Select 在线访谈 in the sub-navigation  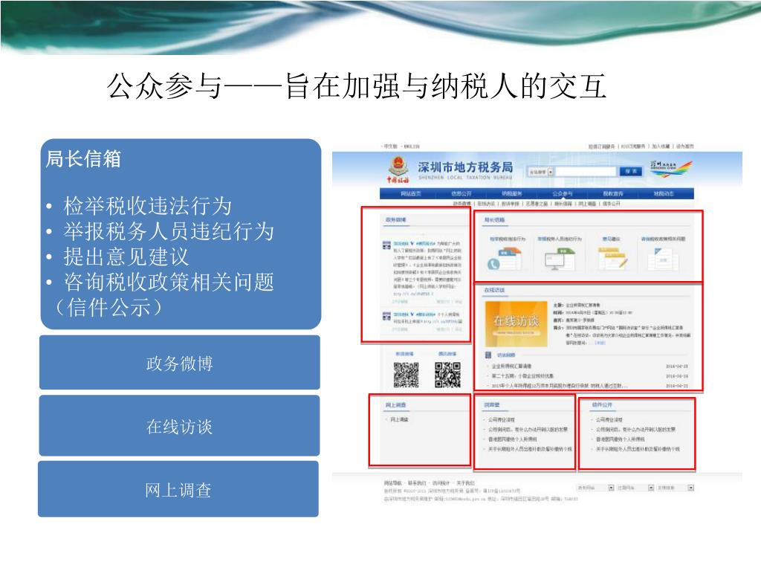[x=487, y=204]
